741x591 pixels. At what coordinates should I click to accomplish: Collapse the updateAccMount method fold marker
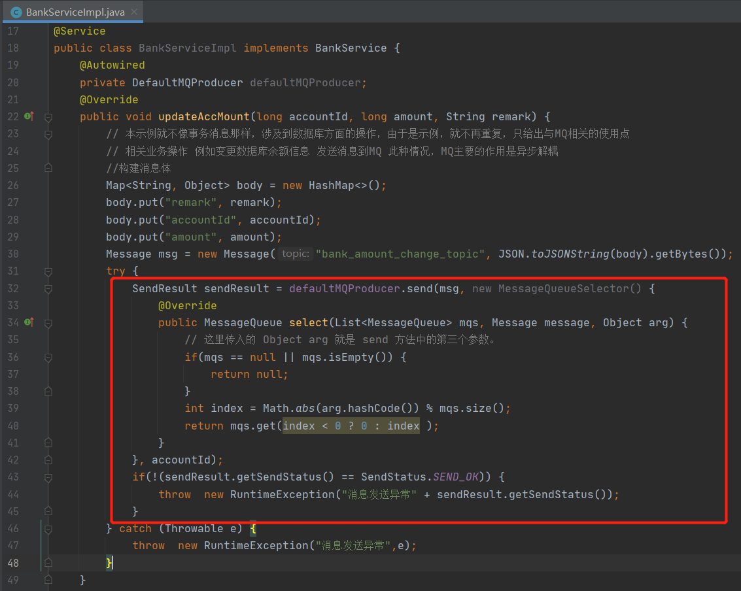[48, 117]
